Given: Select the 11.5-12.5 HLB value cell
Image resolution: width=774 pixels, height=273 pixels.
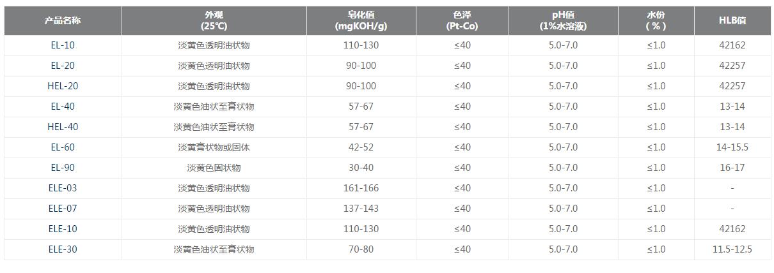Looking at the screenshot, I should point(732,249).
